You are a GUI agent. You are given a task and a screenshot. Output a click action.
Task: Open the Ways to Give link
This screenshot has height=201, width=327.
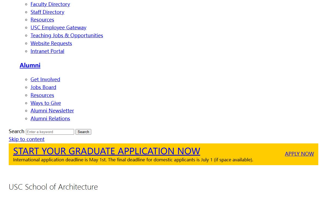coord(46,103)
